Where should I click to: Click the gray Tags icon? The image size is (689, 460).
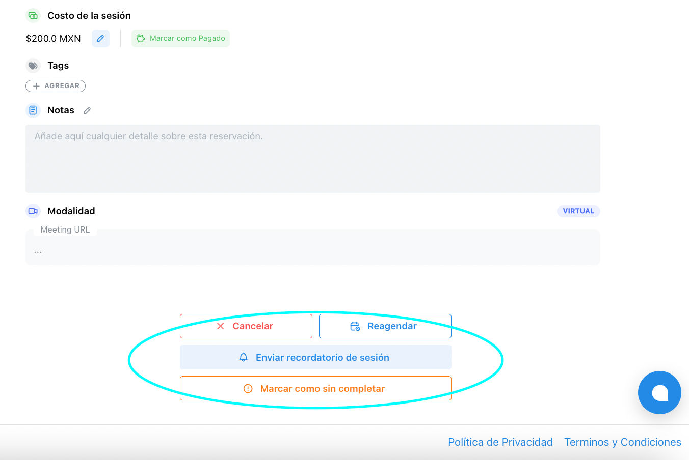point(33,66)
